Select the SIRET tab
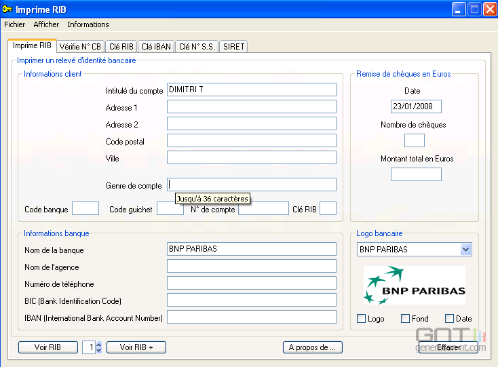Screen dimensions: 498x367 click(233, 47)
